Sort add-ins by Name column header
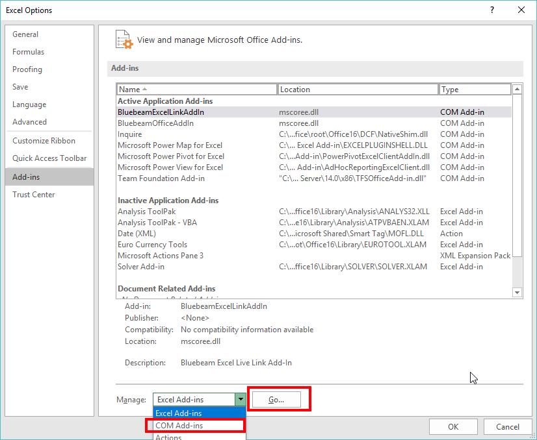This screenshot has width=537, height=440. coord(196,89)
